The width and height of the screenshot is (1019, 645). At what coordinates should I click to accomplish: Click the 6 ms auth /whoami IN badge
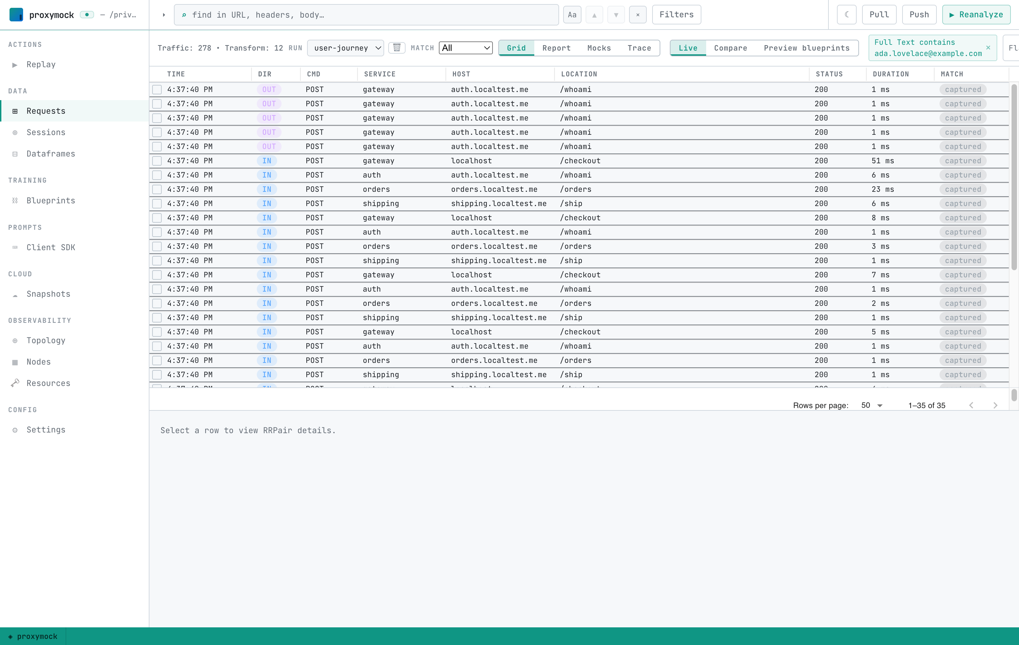pyautogui.click(x=267, y=175)
